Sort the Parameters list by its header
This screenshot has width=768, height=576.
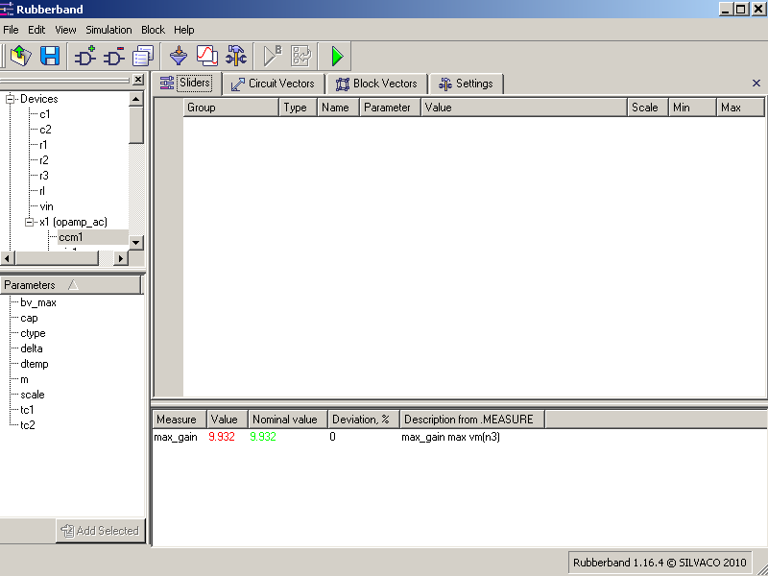tap(71, 285)
